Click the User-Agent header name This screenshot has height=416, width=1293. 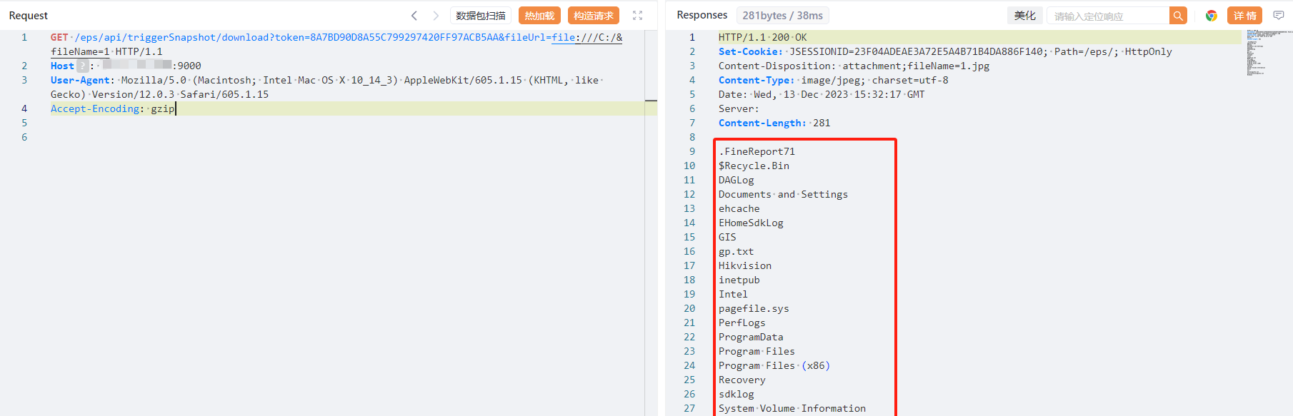click(80, 80)
